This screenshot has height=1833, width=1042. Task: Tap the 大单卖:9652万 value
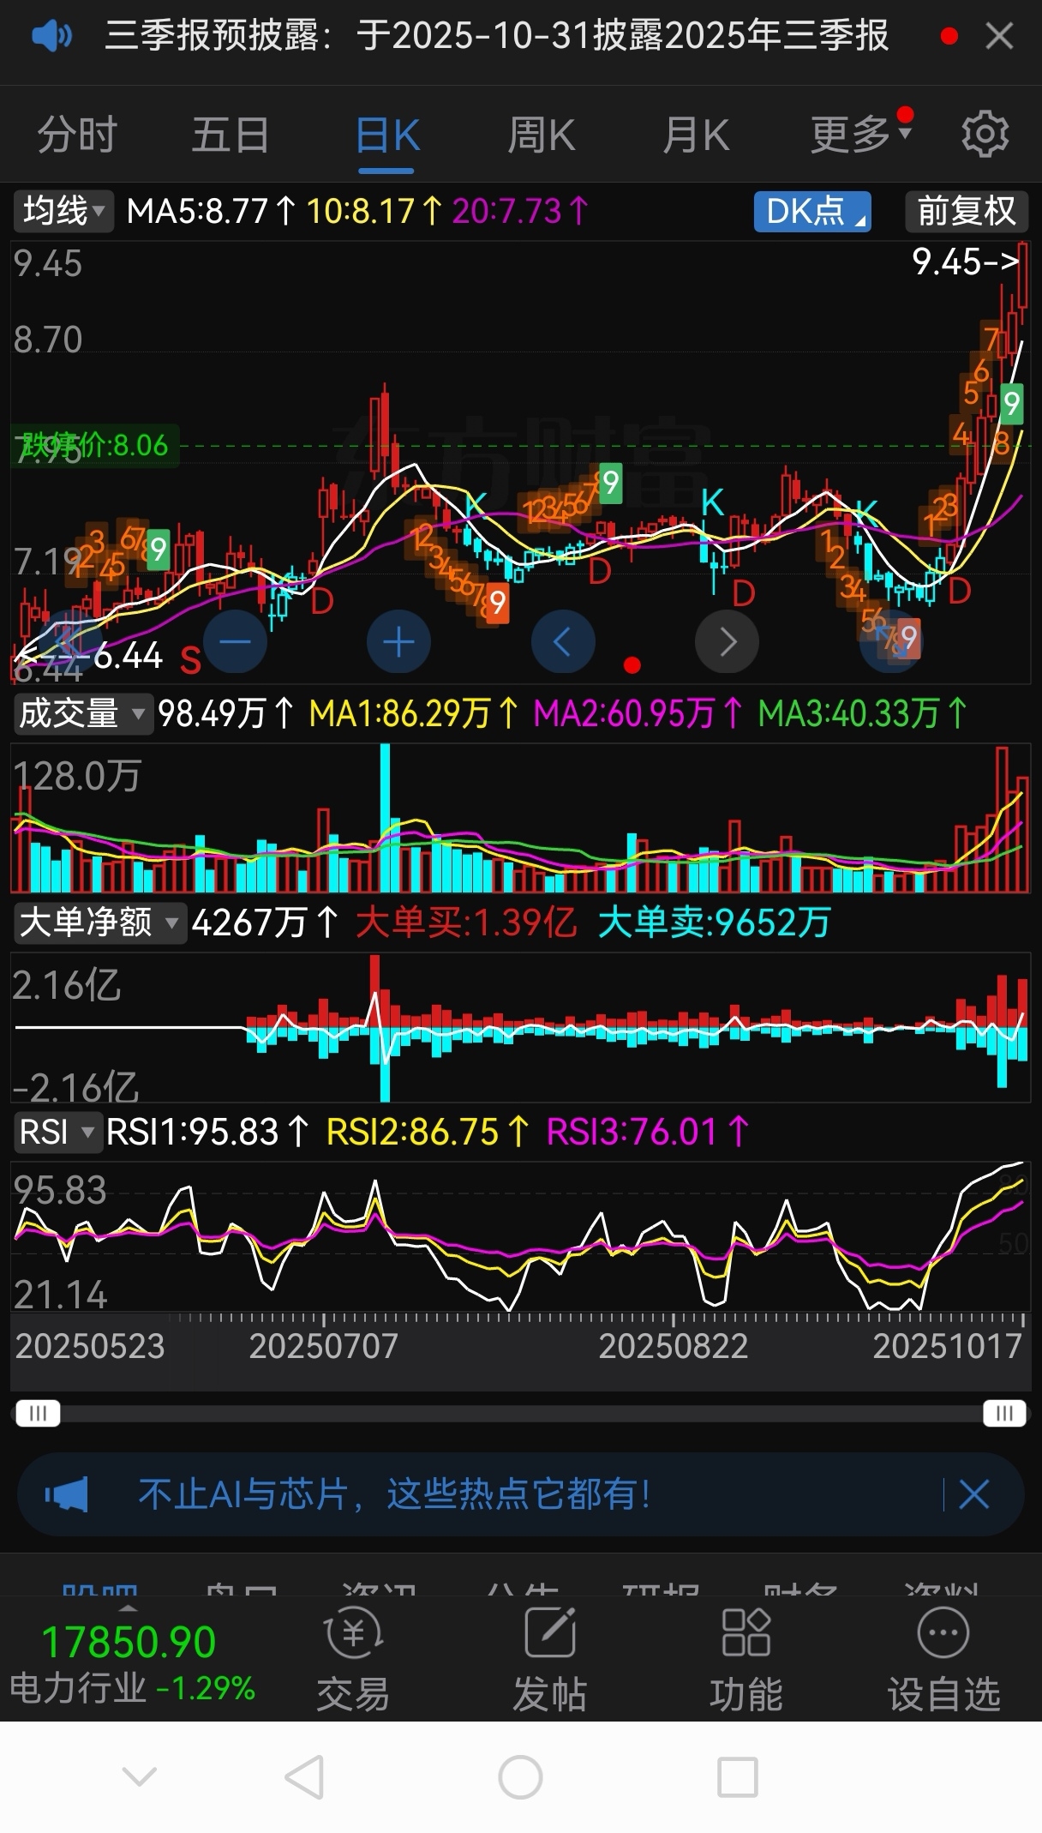pyautogui.click(x=714, y=923)
